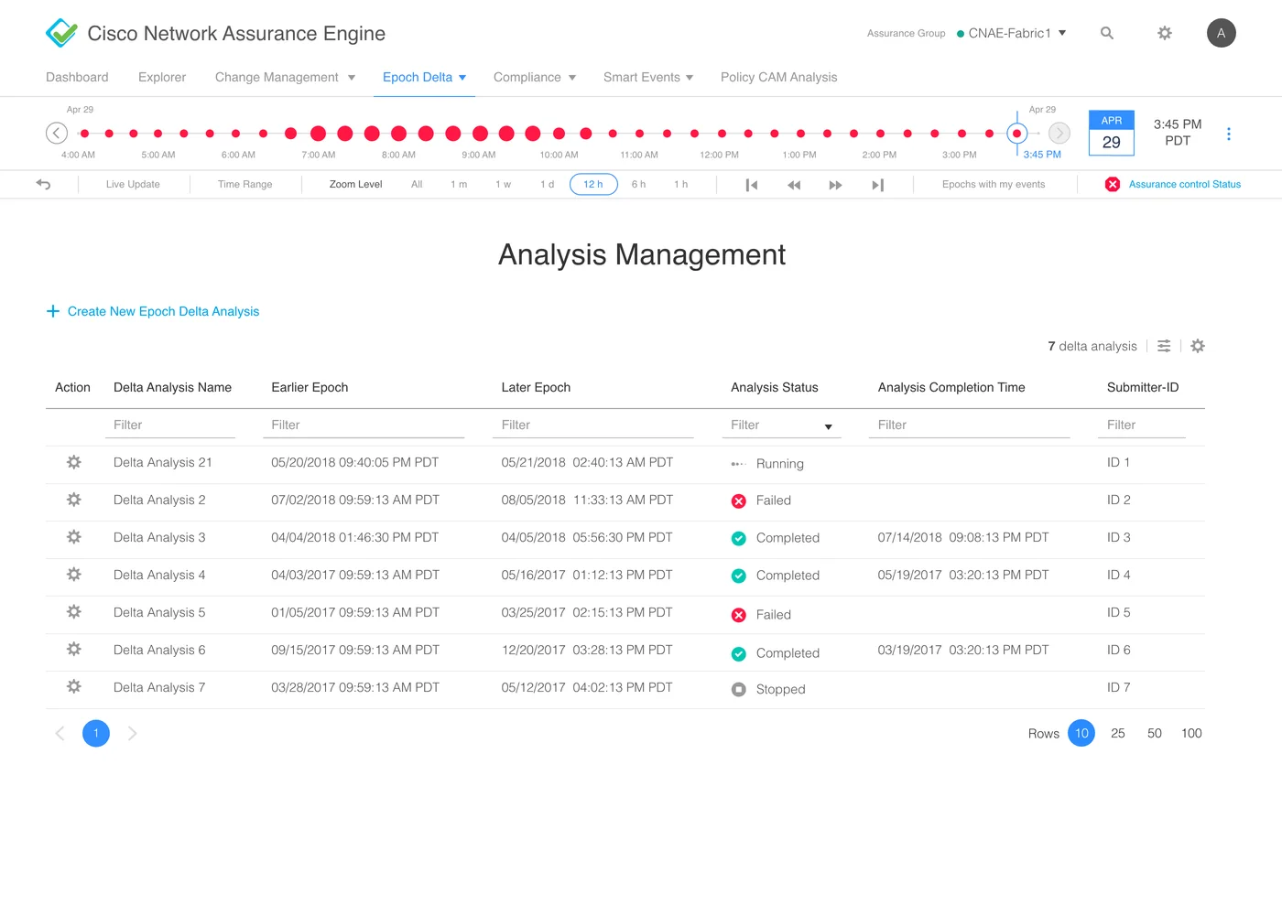Open action gear for Delta Analysis 5
This screenshot has height=915, width=1282.
(x=74, y=612)
